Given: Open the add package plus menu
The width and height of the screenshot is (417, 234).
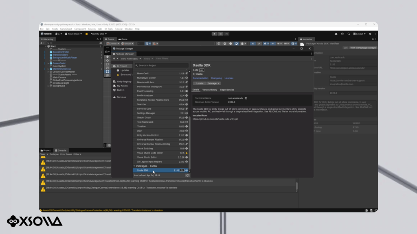Looking at the screenshot, I should point(115,58).
